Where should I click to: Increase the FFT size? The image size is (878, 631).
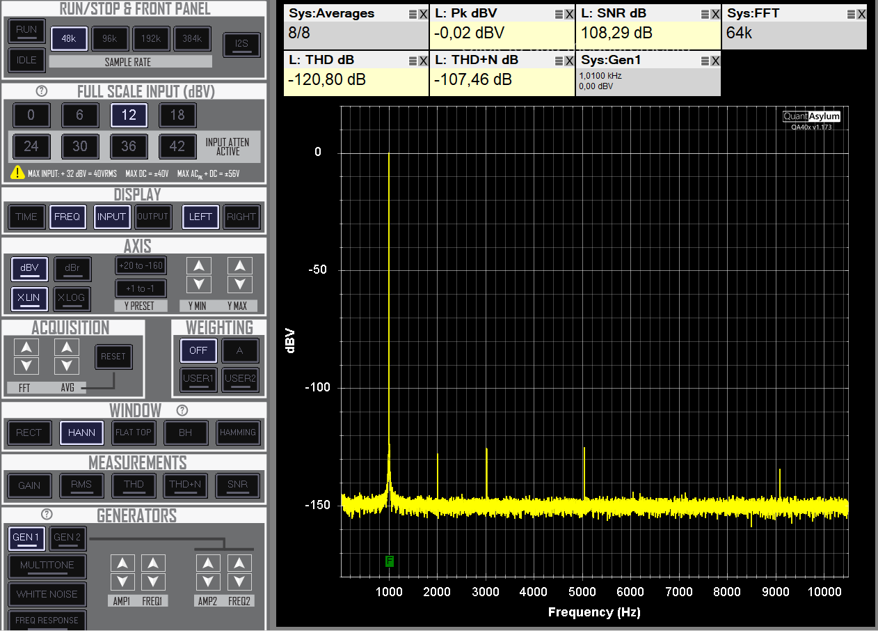[x=26, y=346]
